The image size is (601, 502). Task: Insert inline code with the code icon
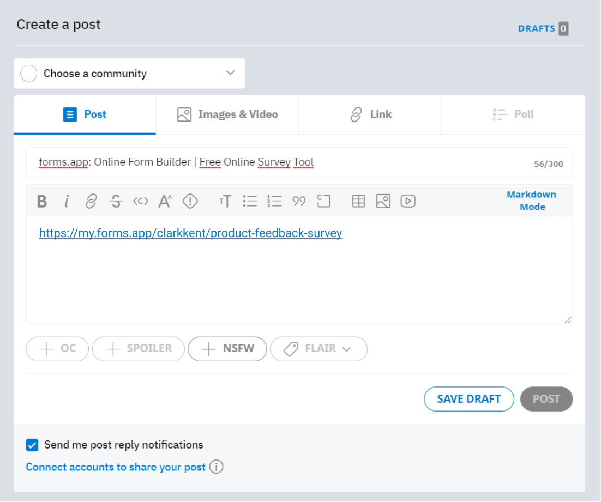point(140,201)
